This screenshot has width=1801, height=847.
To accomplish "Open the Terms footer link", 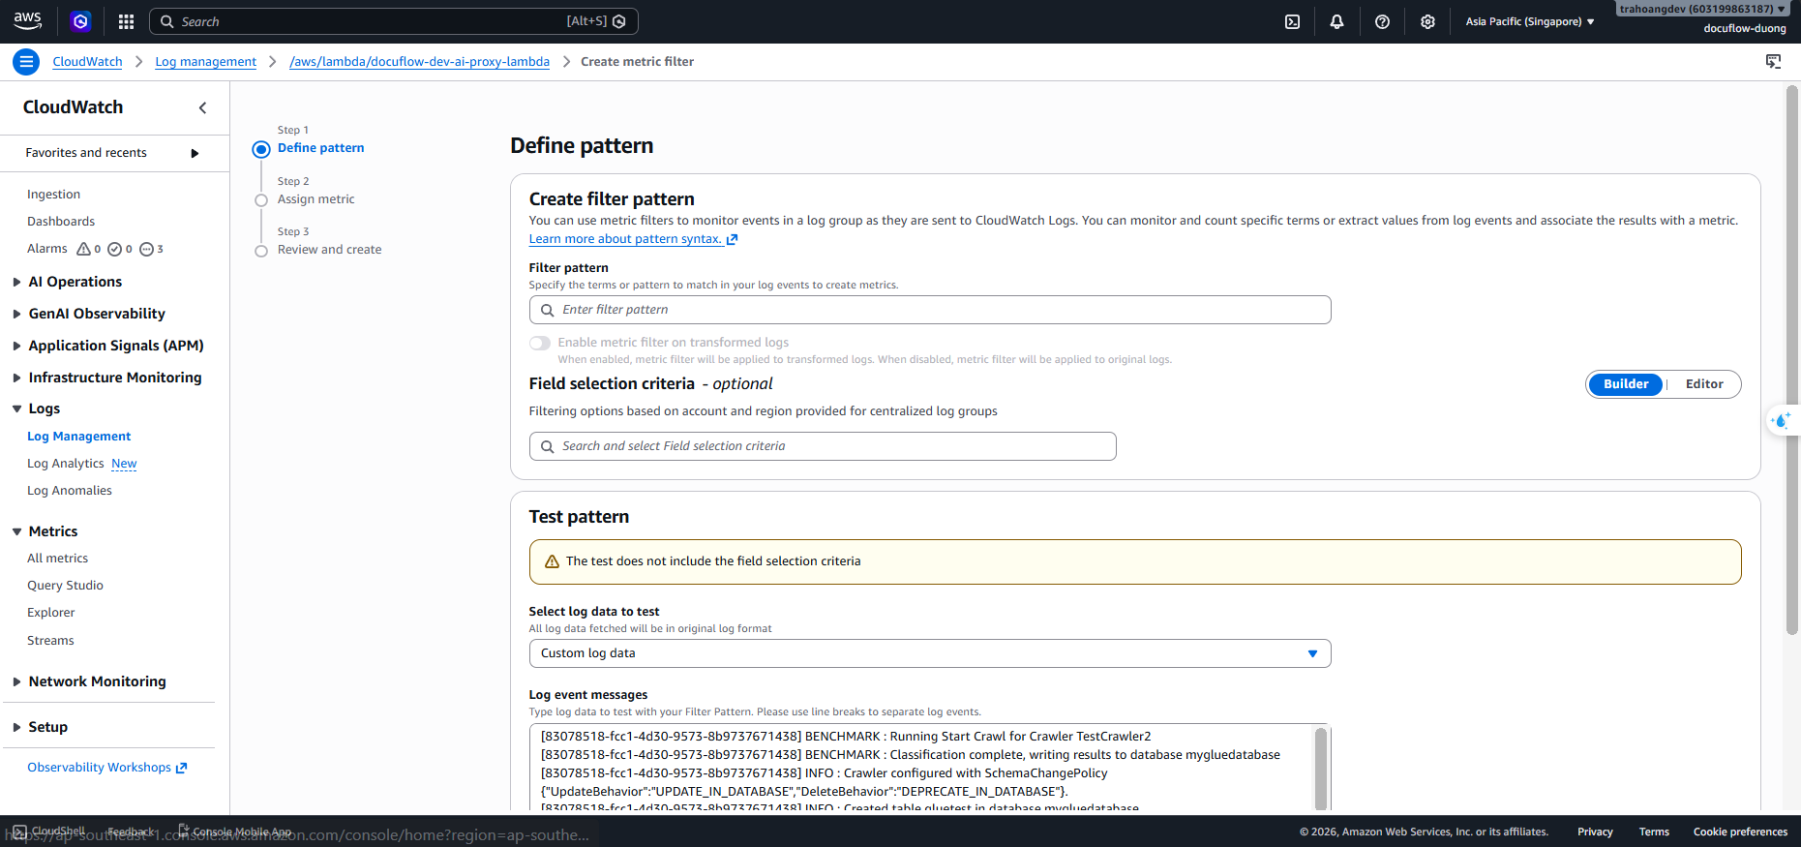I will pyautogui.click(x=1654, y=832).
